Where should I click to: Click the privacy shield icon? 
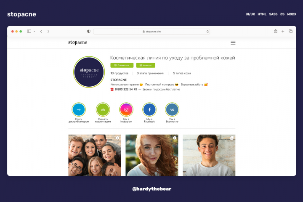pyautogui.click(x=89, y=31)
